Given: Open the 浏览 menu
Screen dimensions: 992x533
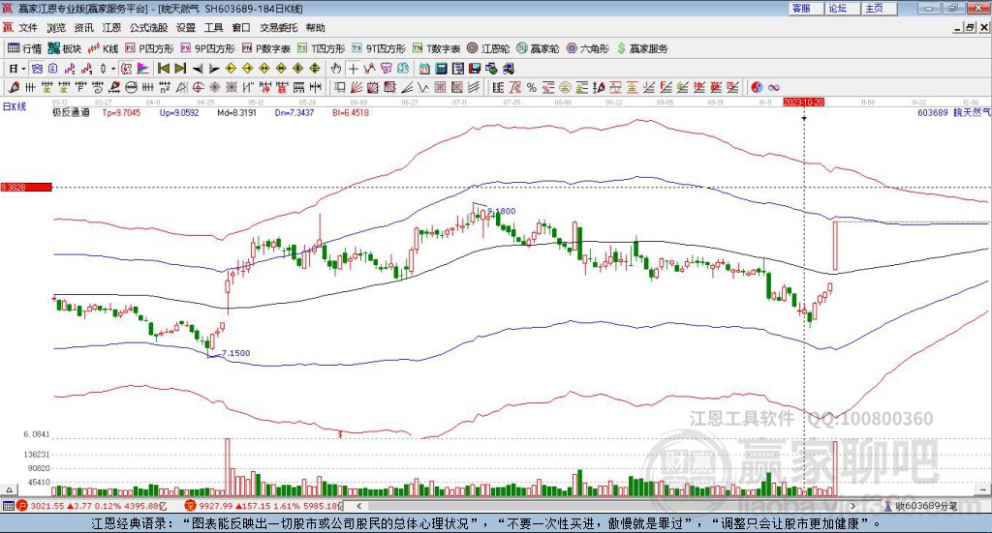Looking at the screenshot, I should point(55,28).
